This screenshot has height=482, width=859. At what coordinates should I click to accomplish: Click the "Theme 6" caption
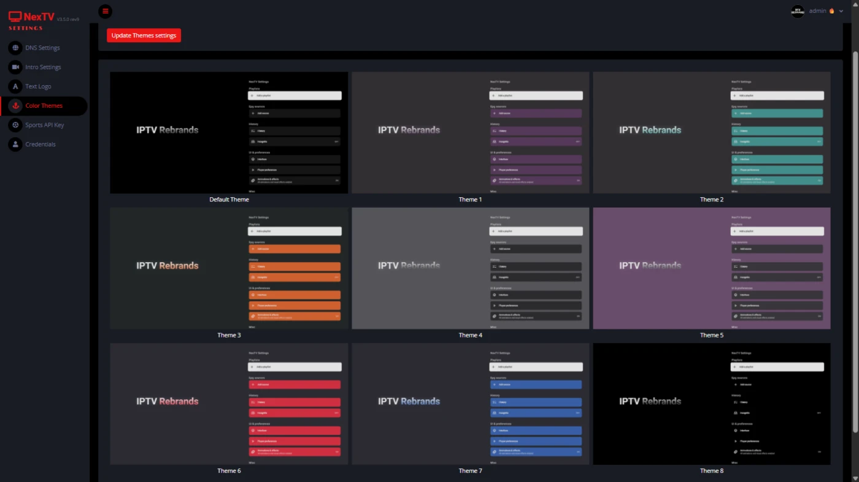point(229,471)
